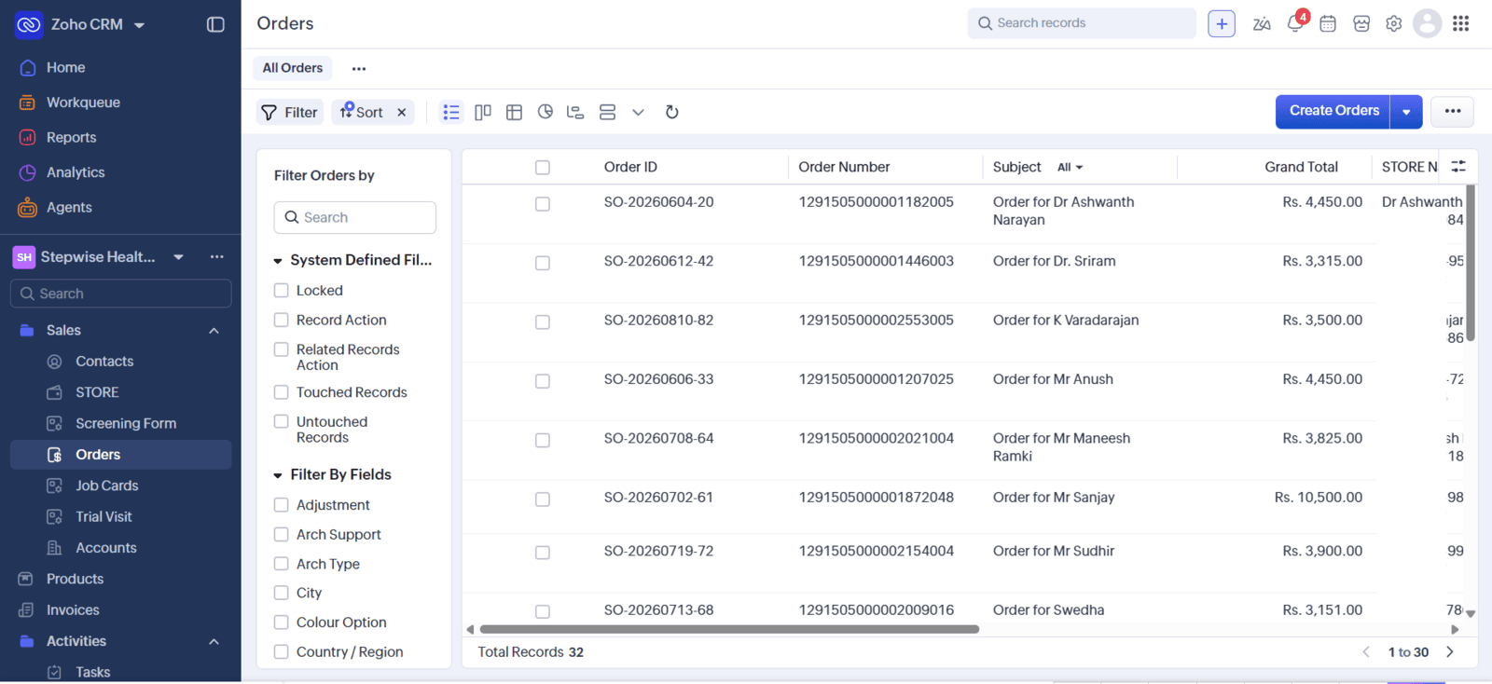Check the Arch Support field filter

click(281, 534)
